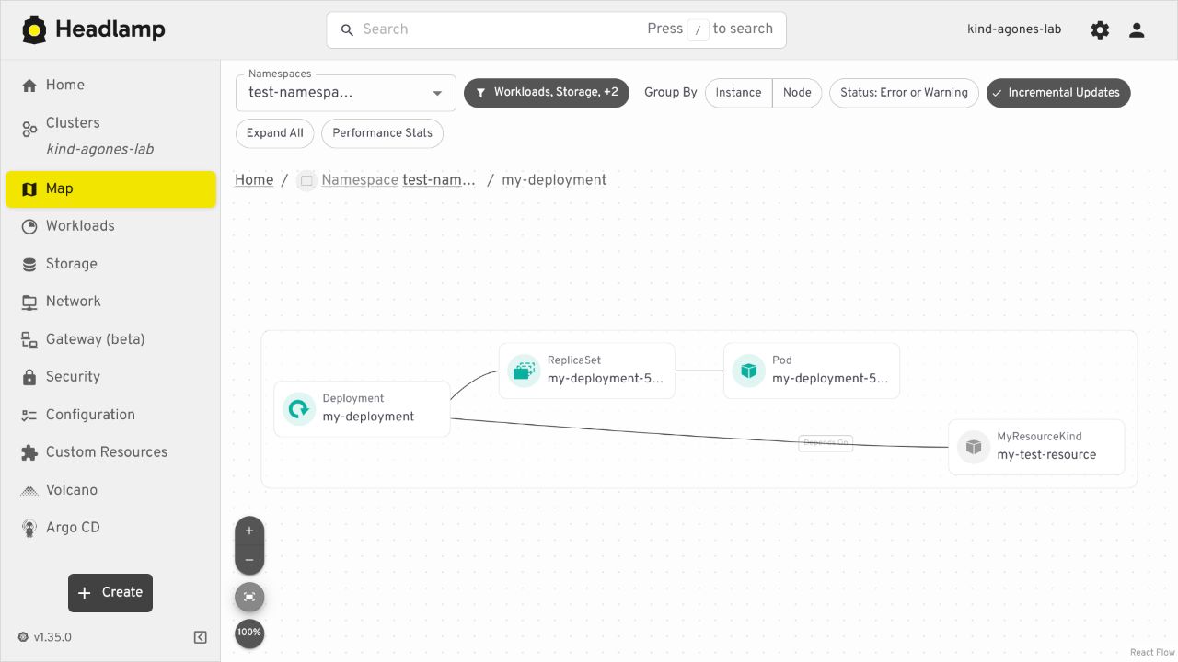Group by Node
Screen dimensions: 1178x662
tap(797, 93)
